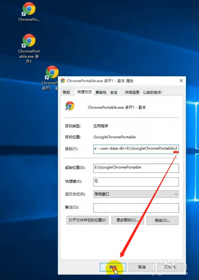Open the 详细信息 tab
This screenshot has width=199, height=280.
point(132,92)
